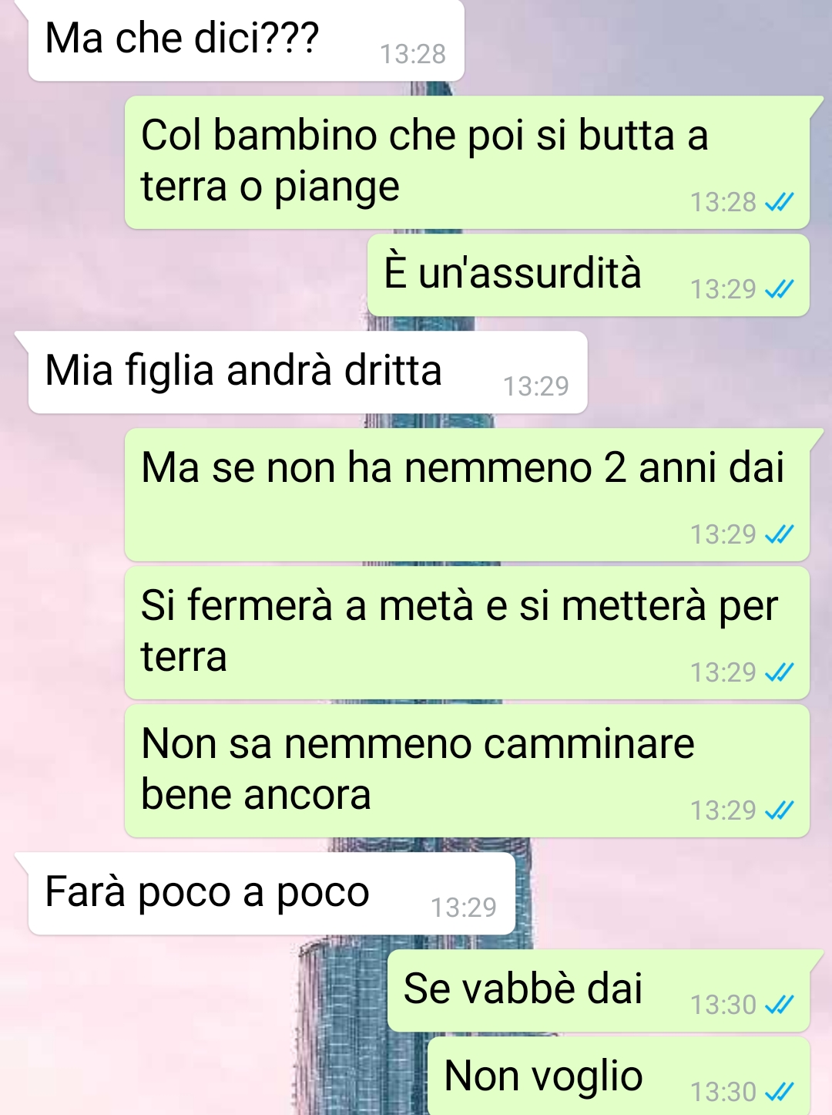The width and height of the screenshot is (832, 1115).
Task: Click the 13:28 timestamp on "Ma che dici???"
Action: (x=413, y=54)
